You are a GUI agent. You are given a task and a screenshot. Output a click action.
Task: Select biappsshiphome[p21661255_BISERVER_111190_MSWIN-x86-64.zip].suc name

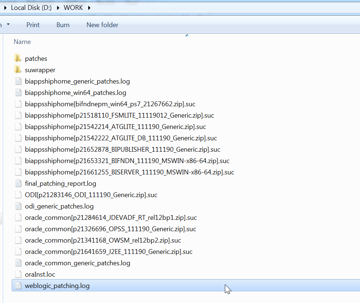(x=130, y=172)
